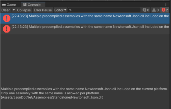Click the console search field
171x109 pixels.
coord(104,10)
